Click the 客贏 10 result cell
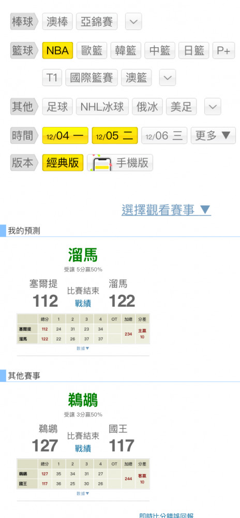The width and height of the screenshot is (240, 518). point(142,479)
